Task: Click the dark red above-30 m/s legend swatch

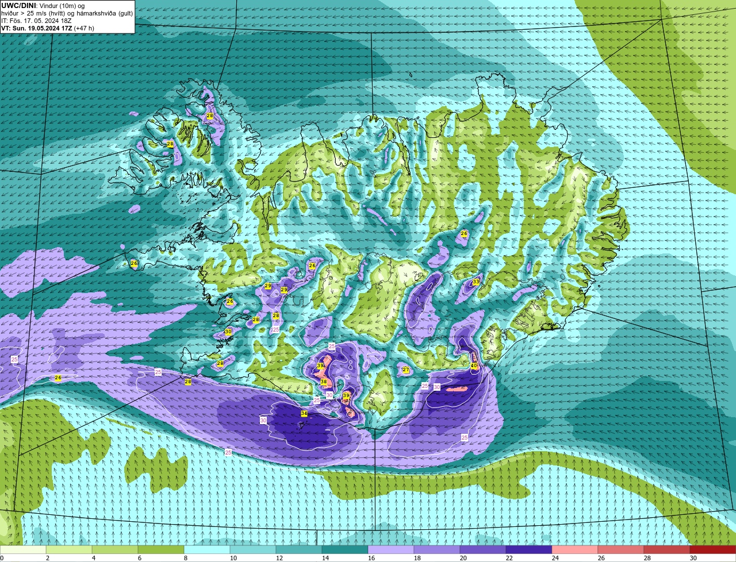Action: point(713,550)
